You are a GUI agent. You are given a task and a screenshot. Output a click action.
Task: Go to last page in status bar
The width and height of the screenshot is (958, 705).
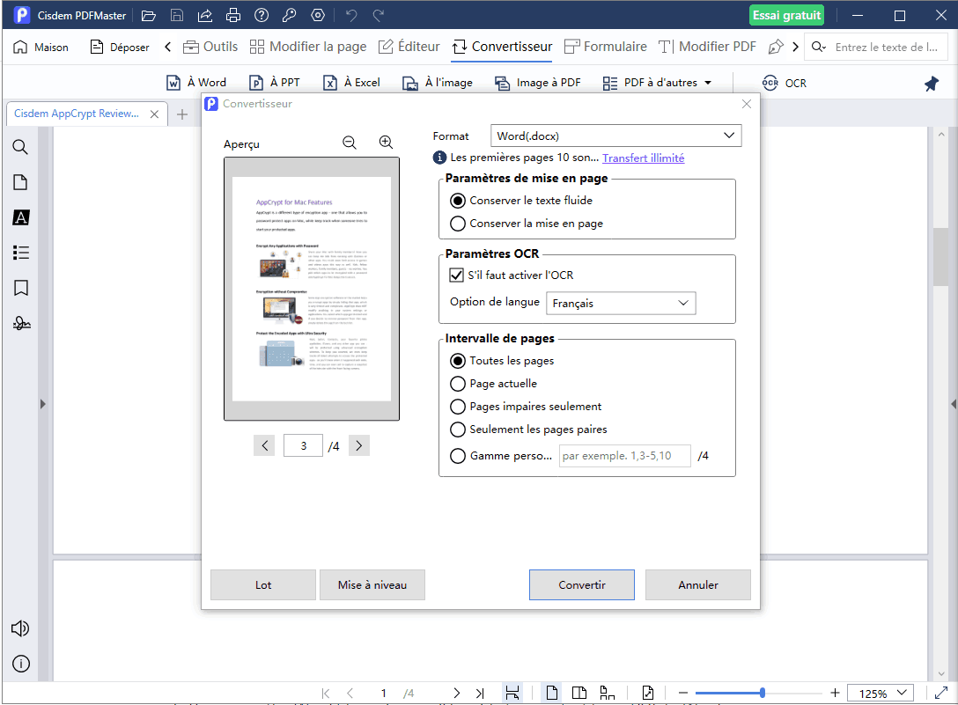(x=480, y=694)
